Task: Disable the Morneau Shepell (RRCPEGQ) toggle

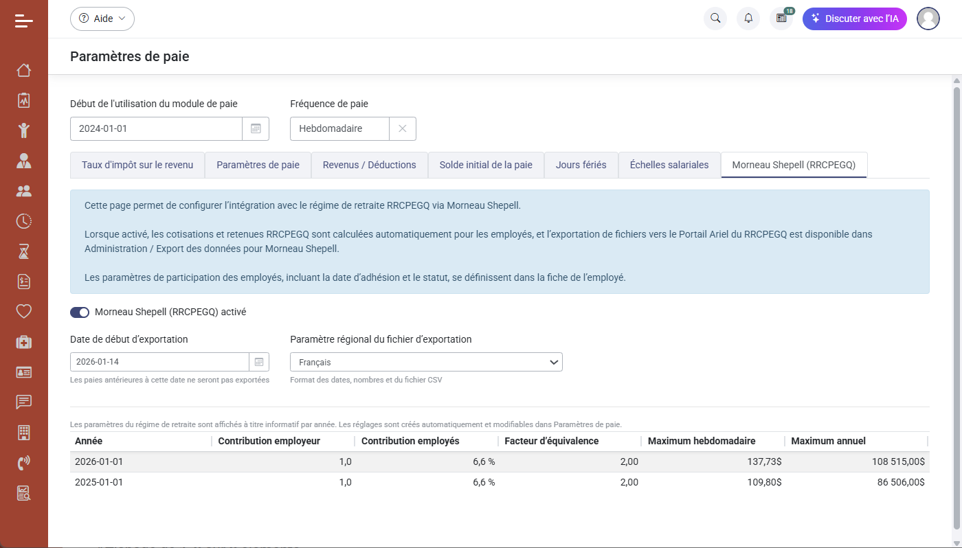Action: (80, 312)
